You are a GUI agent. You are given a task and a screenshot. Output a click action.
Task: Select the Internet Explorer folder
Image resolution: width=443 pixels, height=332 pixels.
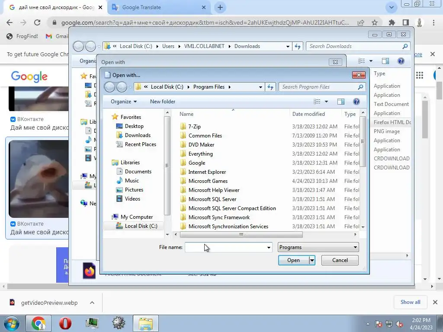click(x=207, y=172)
